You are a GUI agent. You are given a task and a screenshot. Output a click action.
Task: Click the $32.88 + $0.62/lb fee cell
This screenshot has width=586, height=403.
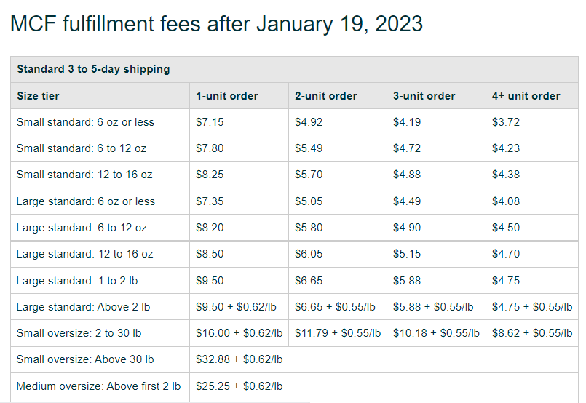pos(239,359)
